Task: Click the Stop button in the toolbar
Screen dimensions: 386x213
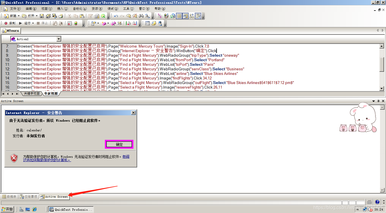Action: (42, 23)
